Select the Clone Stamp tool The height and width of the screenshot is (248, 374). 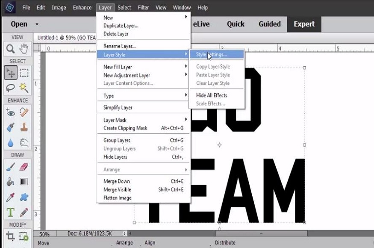click(x=24, y=127)
